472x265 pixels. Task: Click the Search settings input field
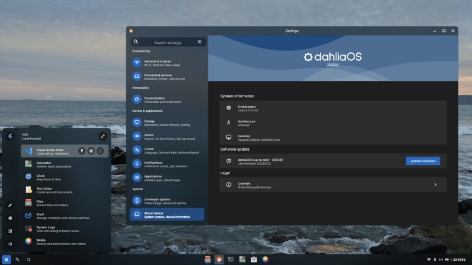pos(168,42)
